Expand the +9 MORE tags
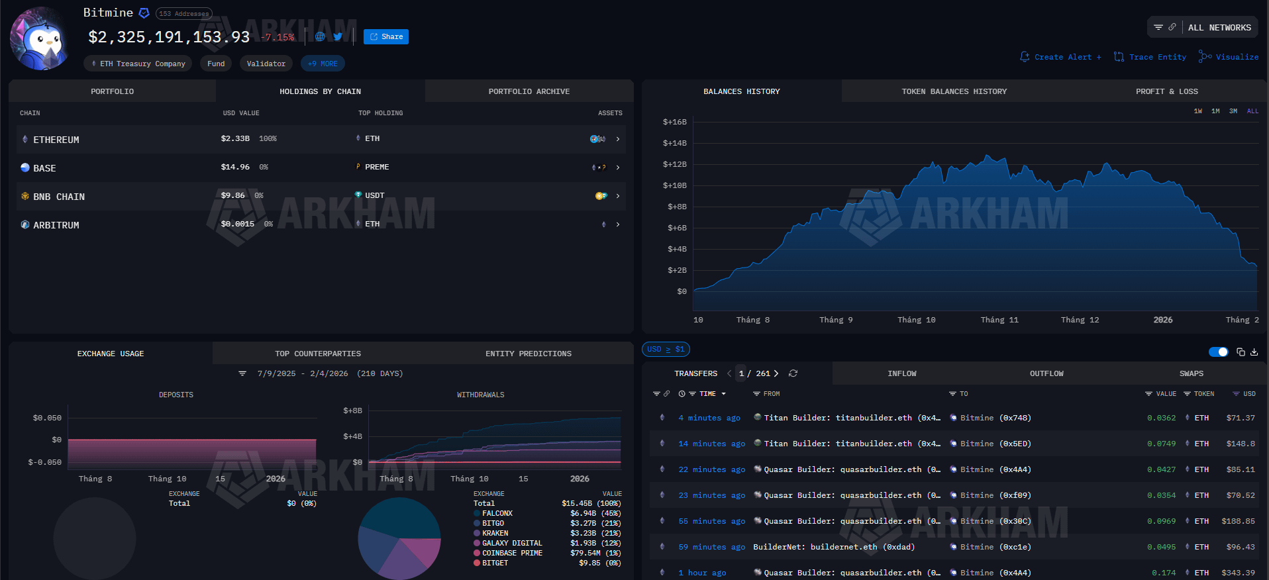The image size is (1269, 580). point(323,64)
